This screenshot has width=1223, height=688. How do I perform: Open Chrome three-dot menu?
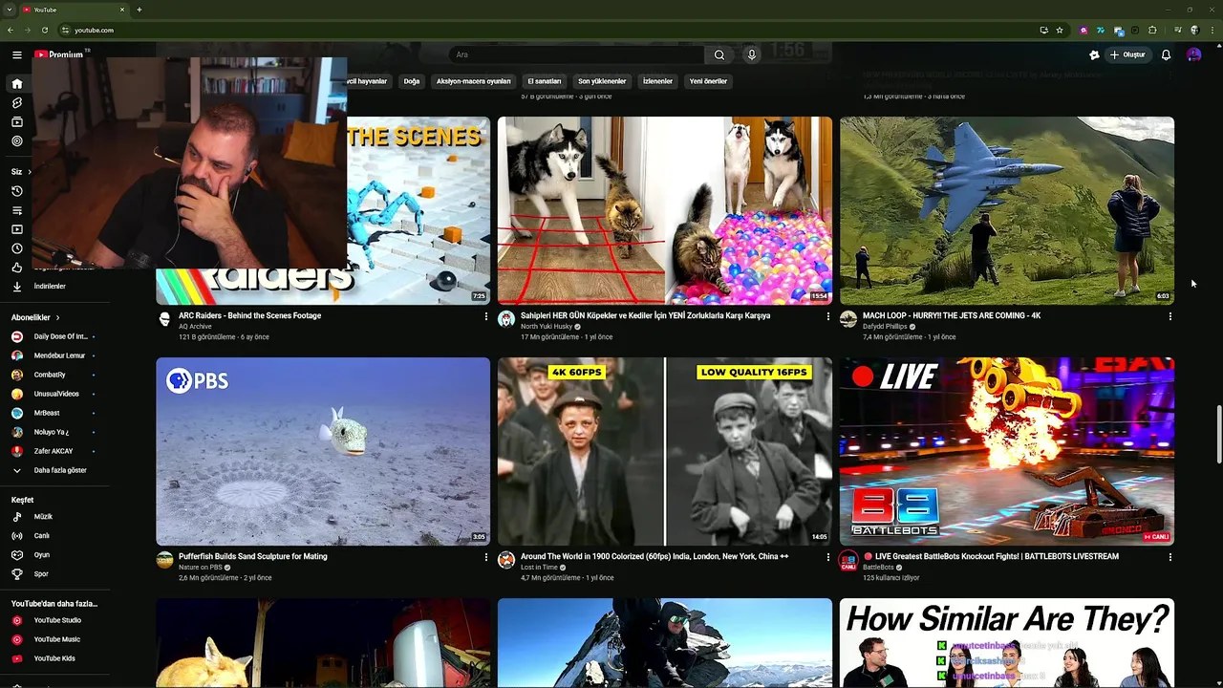tap(1212, 30)
